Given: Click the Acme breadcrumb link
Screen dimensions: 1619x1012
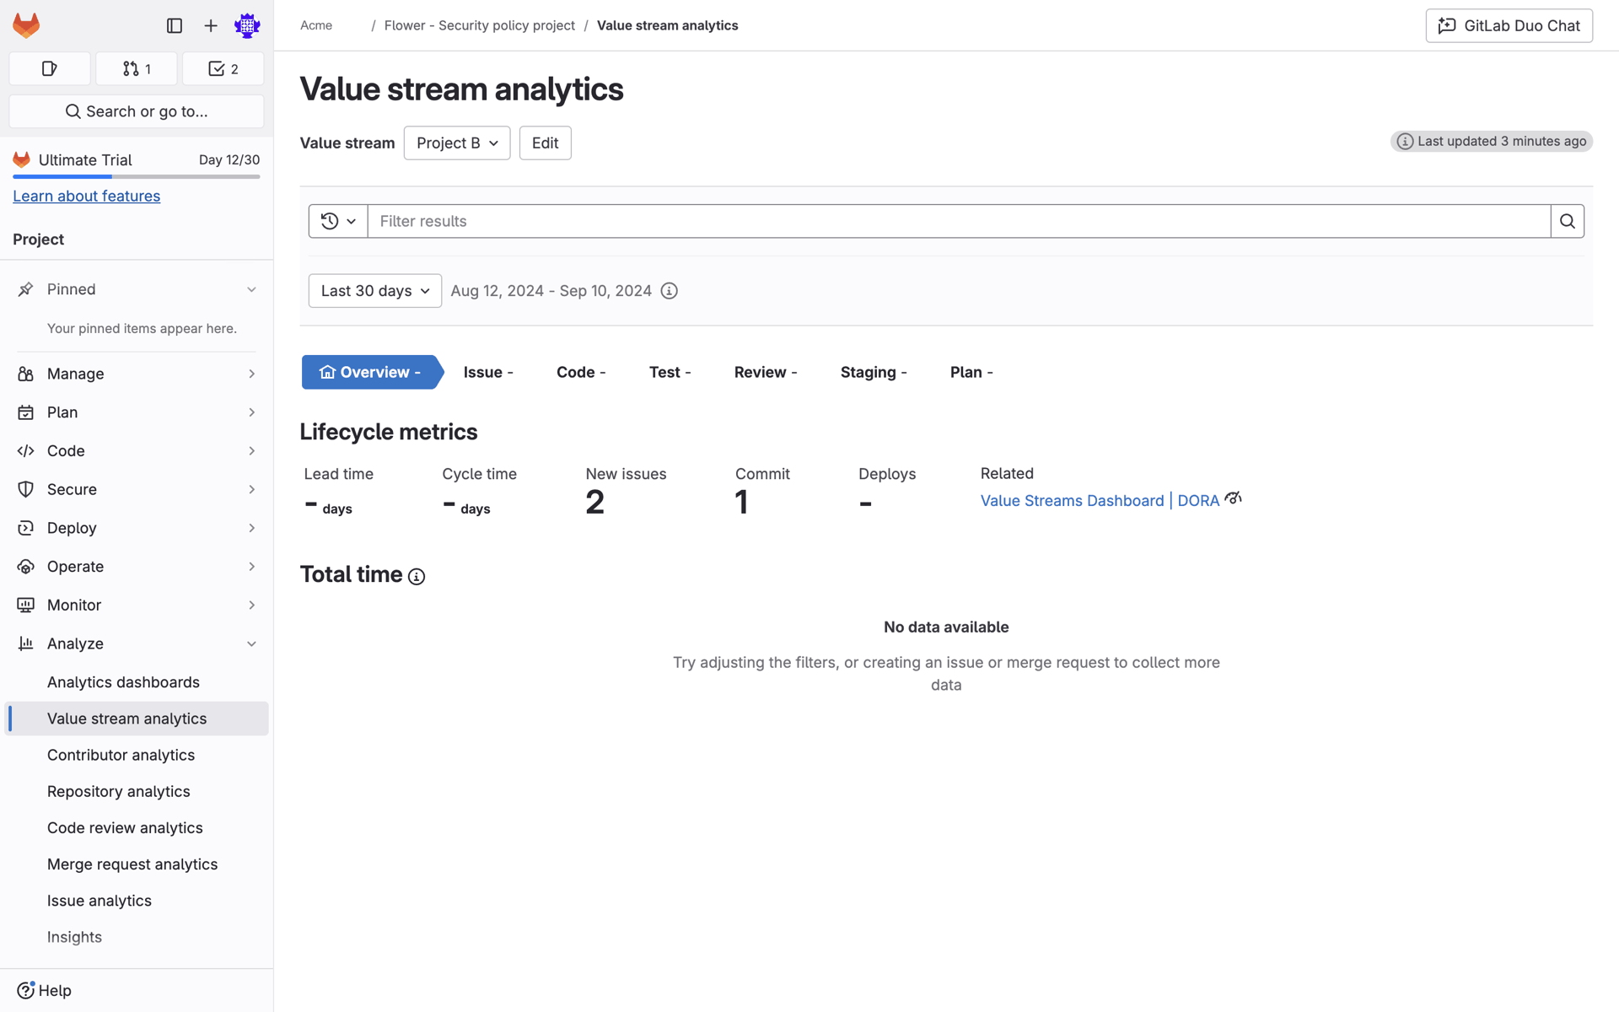Looking at the screenshot, I should (x=316, y=25).
